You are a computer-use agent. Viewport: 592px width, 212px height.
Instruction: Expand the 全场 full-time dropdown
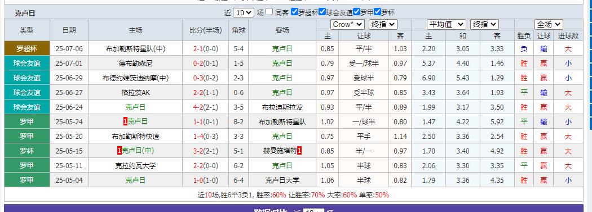(549, 25)
